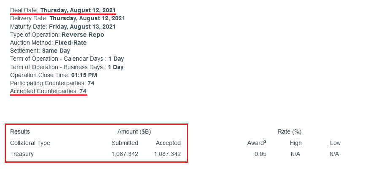Click Reverse Repo operation type text
Image resolution: width=368 pixels, height=169 pixels.
(x=83, y=35)
